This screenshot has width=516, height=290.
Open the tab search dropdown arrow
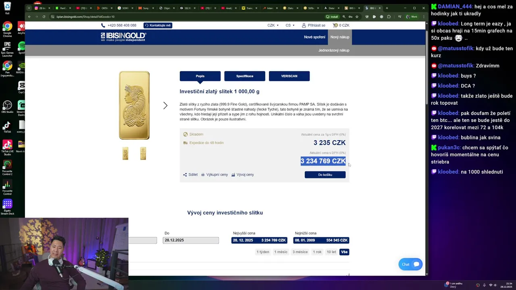29,8
